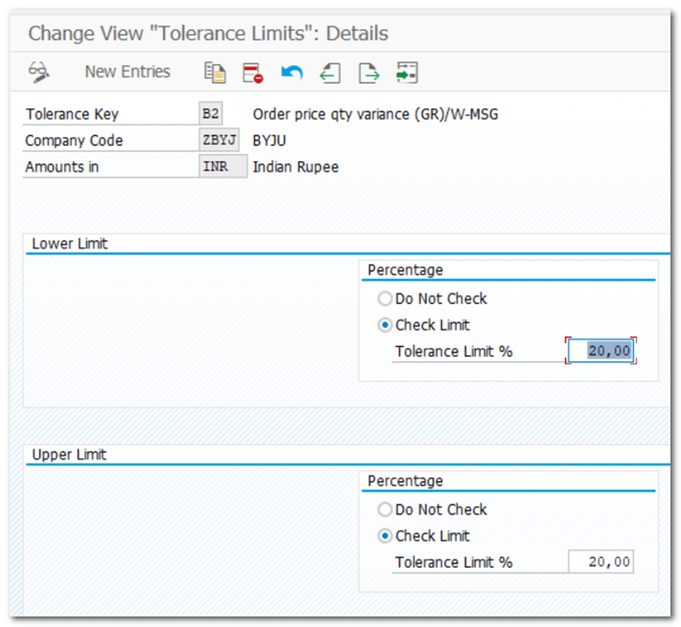Click the Other Entry position icon
The width and height of the screenshot is (681, 627).
coord(406,73)
